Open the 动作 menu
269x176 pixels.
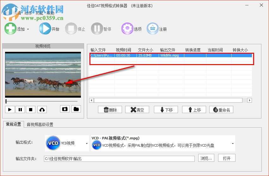(x=28, y=13)
